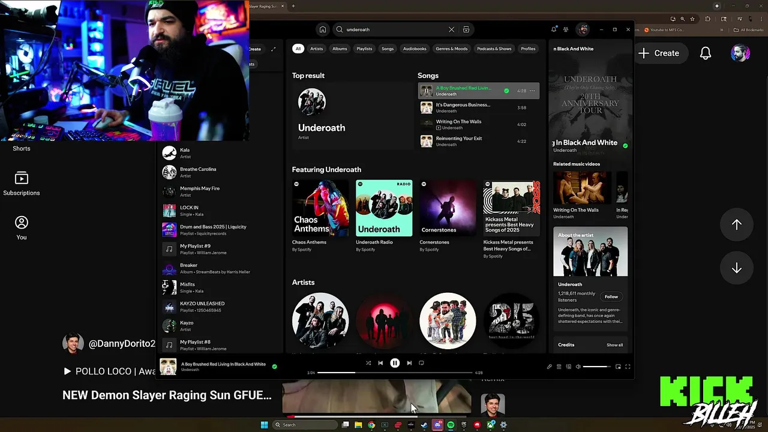Open Spotify Friend Activity icon
The width and height of the screenshot is (768, 432).
566,29
